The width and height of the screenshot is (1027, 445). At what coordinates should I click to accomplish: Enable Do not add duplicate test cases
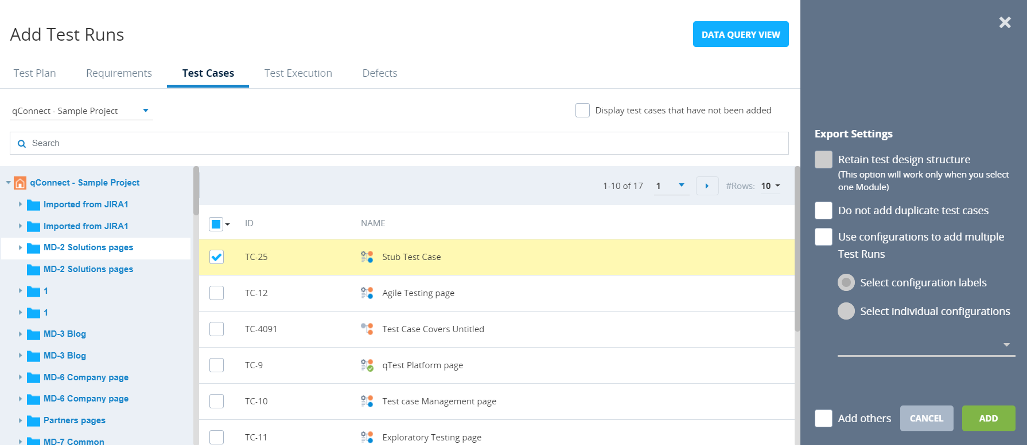click(x=823, y=211)
